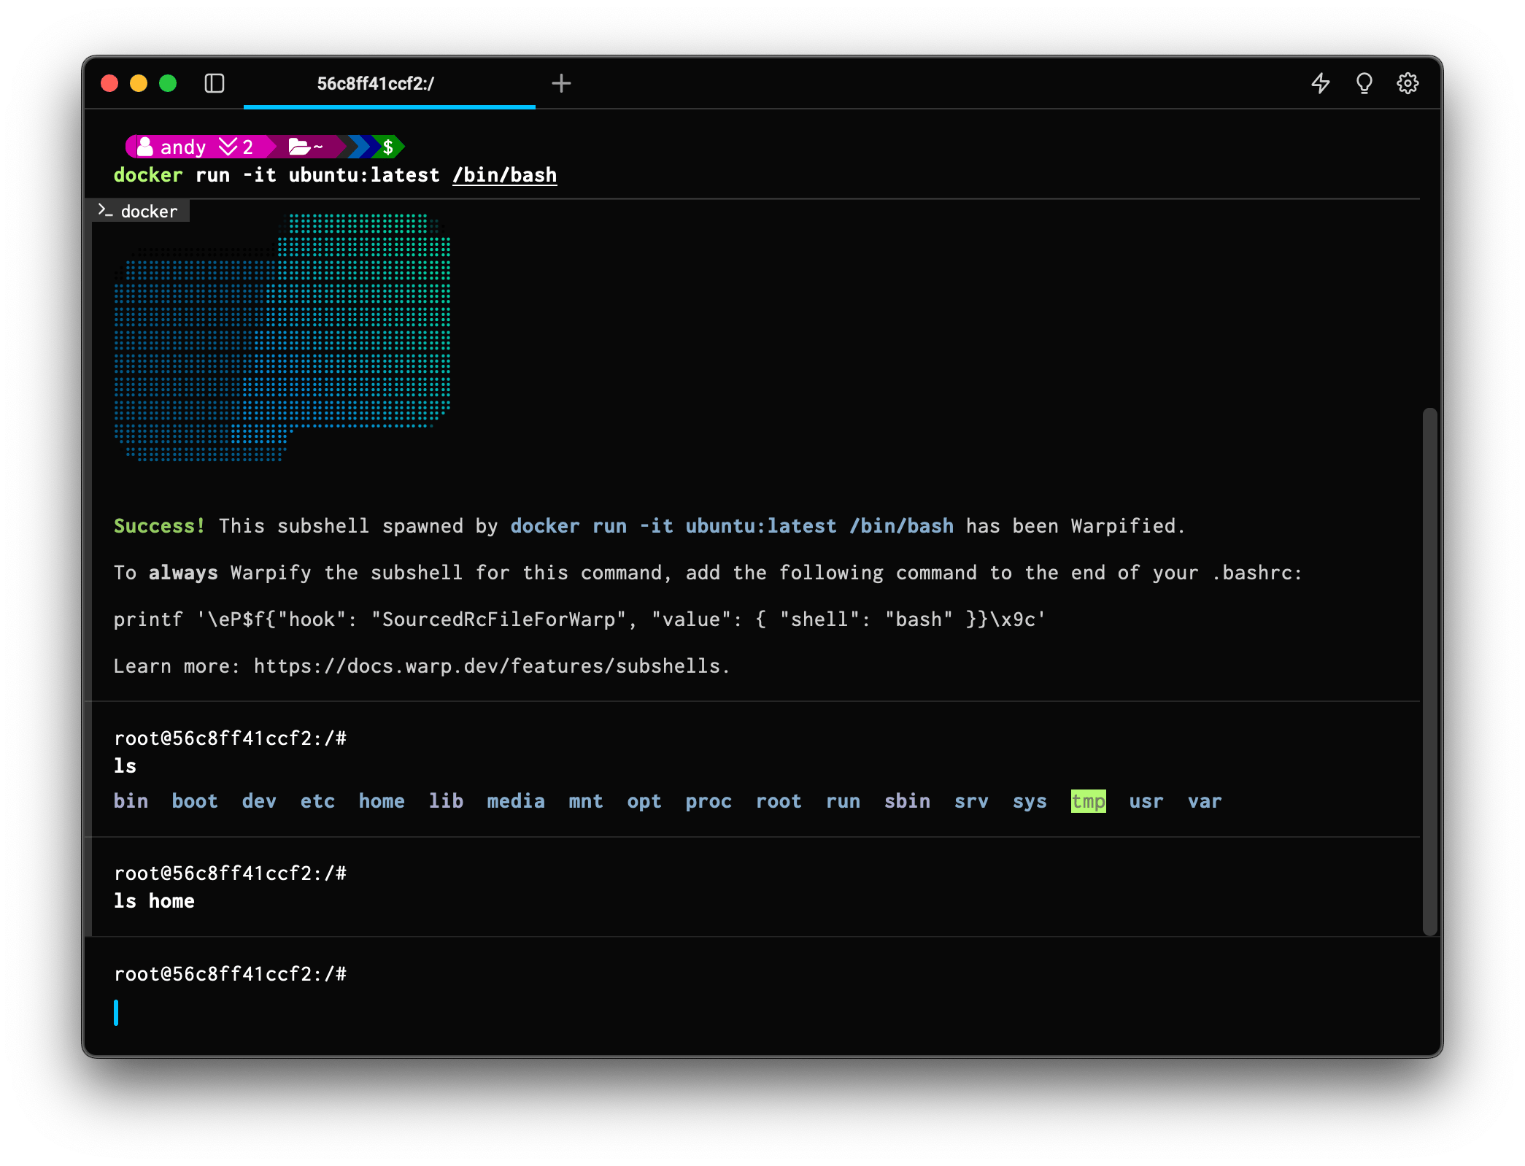The width and height of the screenshot is (1525, 1166).
Task: Click the lightning bolt icon
Action: click(x=1320, y=83)
